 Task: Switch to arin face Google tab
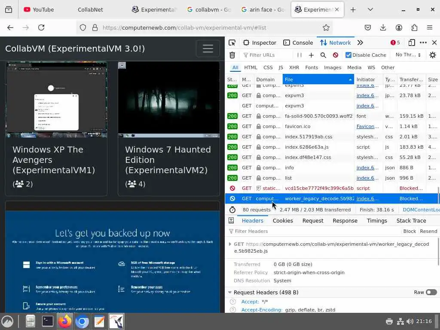[x=263, y=9]
